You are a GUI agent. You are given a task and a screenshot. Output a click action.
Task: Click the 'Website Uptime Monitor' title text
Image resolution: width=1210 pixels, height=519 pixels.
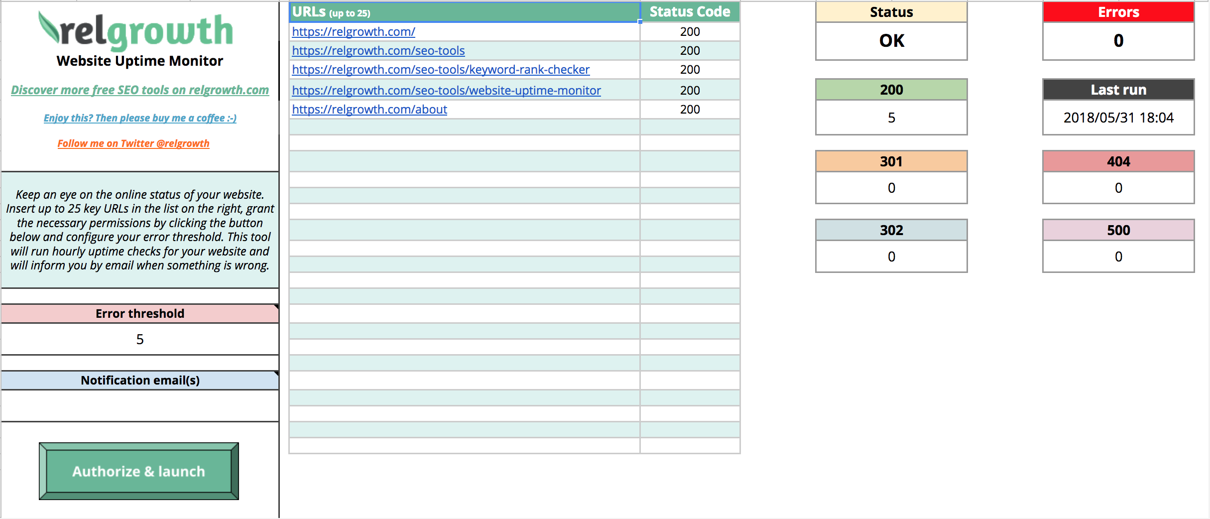tap(140, 61)
